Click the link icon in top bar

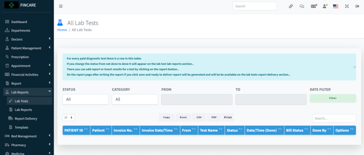tap(291, 6)
